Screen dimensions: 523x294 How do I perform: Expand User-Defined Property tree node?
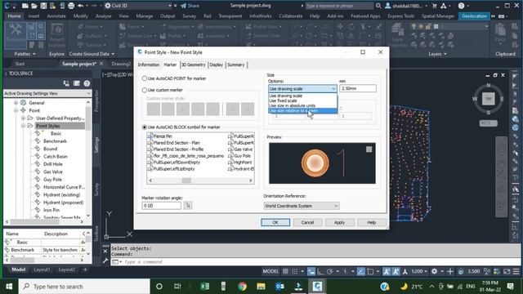tap(23, 118)
